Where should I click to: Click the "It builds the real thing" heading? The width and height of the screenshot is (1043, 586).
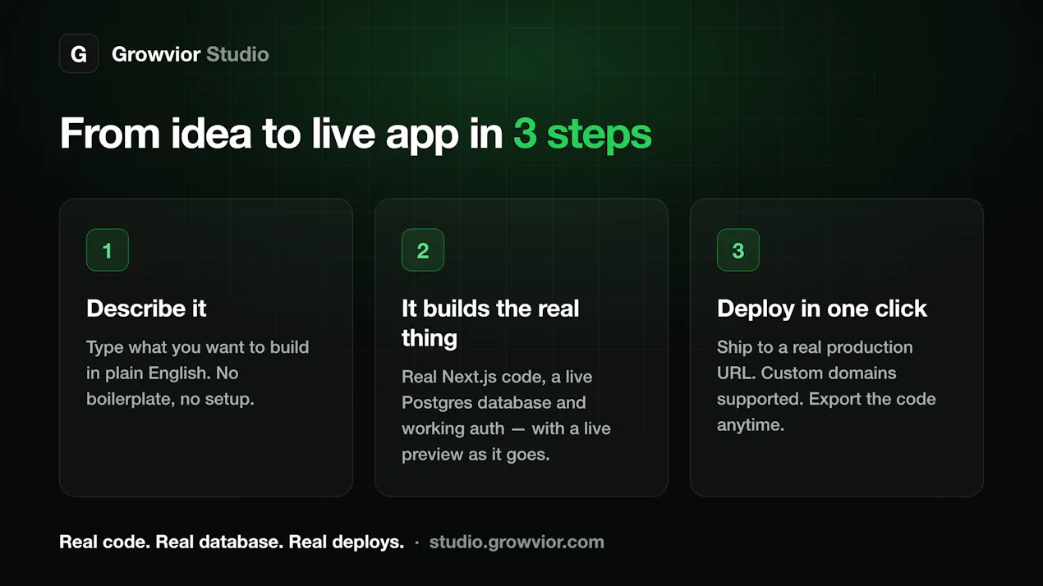490,323
